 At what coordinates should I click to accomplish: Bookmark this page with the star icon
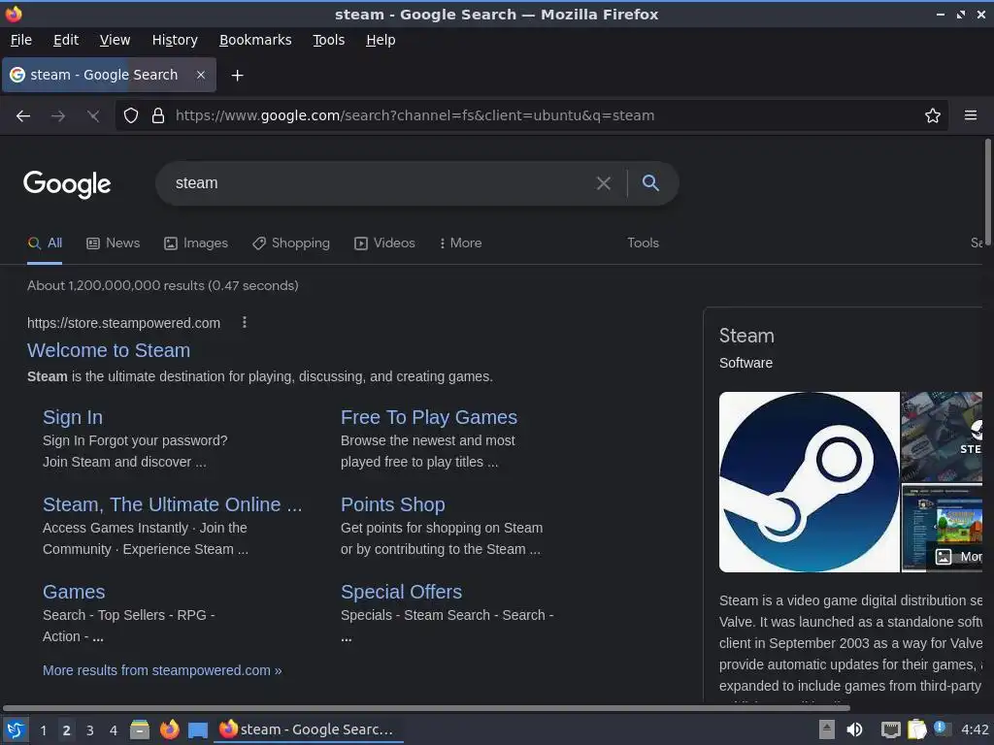[932, 115]
